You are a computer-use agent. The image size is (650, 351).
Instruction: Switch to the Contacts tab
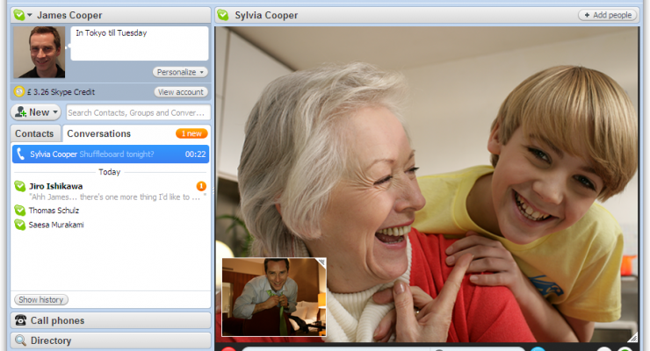pyautogui.click(x=36, y=134)
